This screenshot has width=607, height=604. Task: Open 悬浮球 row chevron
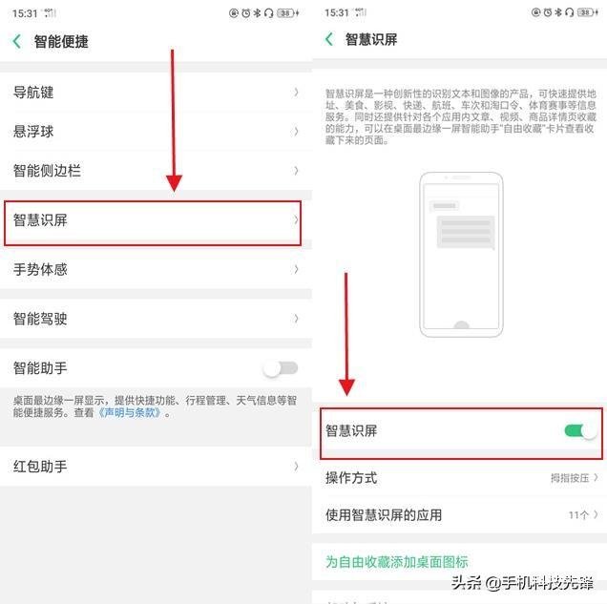296,132
